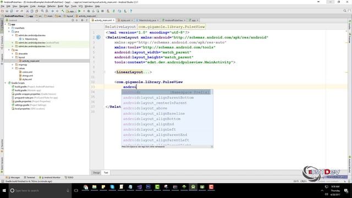
Task: Click the Make Project hammer icon
Action: 63,11
